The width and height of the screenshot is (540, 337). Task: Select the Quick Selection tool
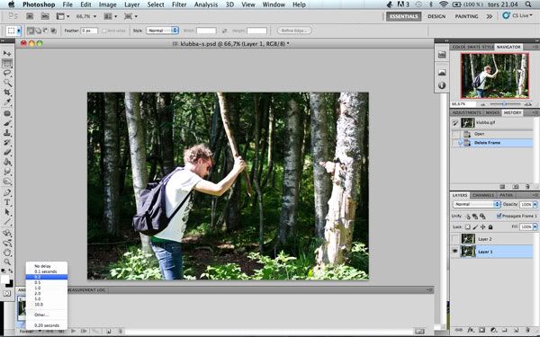tap(7, 83)
